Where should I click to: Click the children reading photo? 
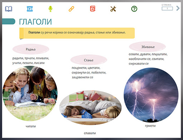tap(30, 93)
